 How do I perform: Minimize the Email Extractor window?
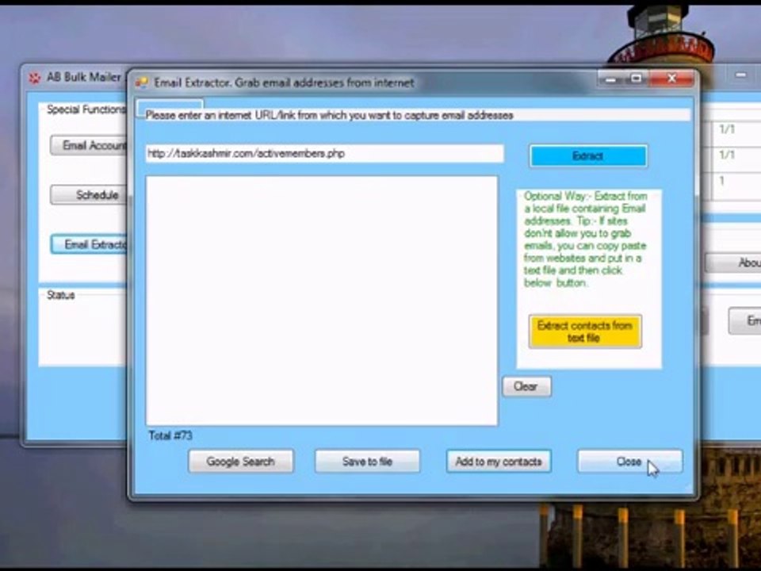click(x=611, y=79)
